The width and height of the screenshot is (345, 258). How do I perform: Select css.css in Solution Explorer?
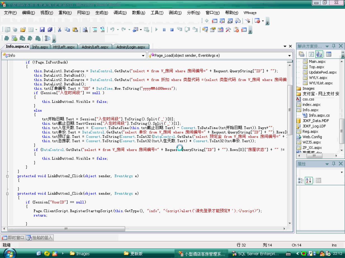308,99
